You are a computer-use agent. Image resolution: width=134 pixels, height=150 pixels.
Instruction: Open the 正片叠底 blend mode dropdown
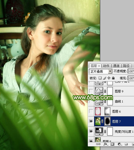point(100,71)
